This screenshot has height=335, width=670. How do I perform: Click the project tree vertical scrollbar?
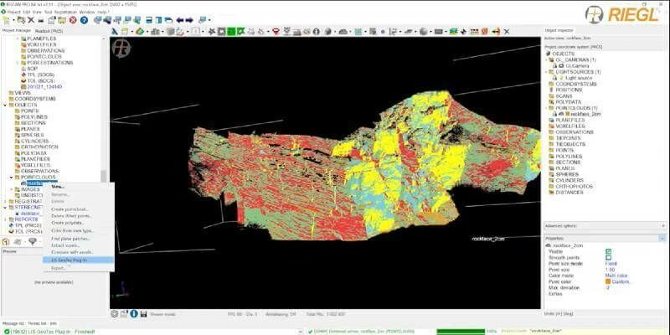click(x=103, y=176)
